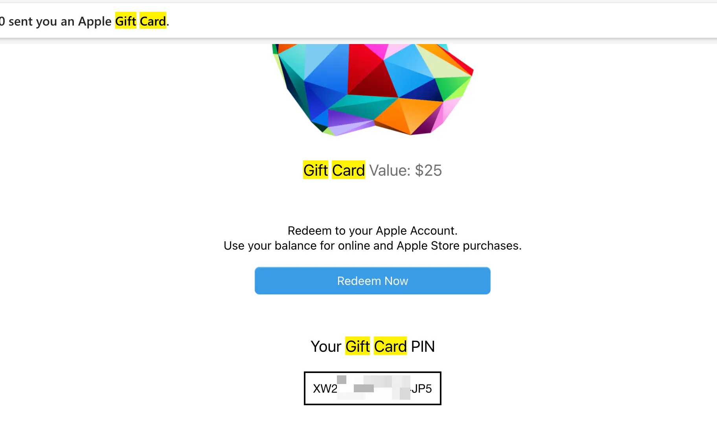Click the Redeem Now button
The height and width of the screenshot is (430, 717).
(x=372, y=281)
